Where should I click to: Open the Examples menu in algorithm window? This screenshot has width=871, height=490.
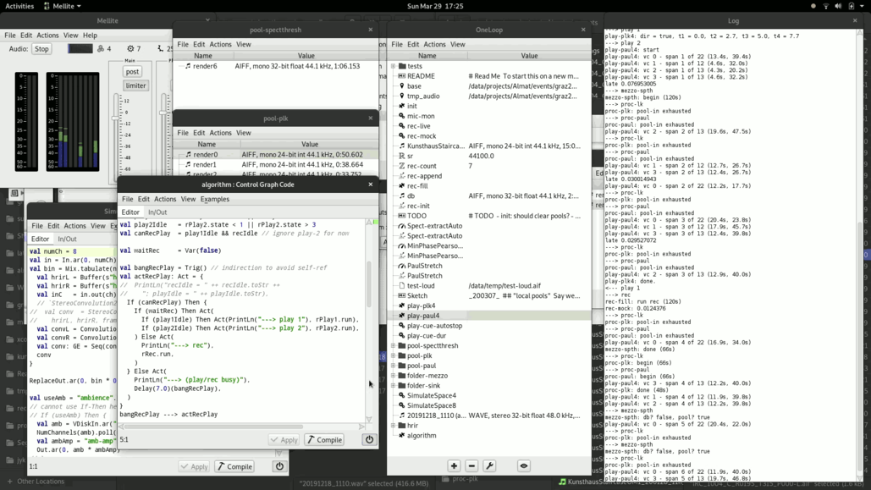(214, 199)
